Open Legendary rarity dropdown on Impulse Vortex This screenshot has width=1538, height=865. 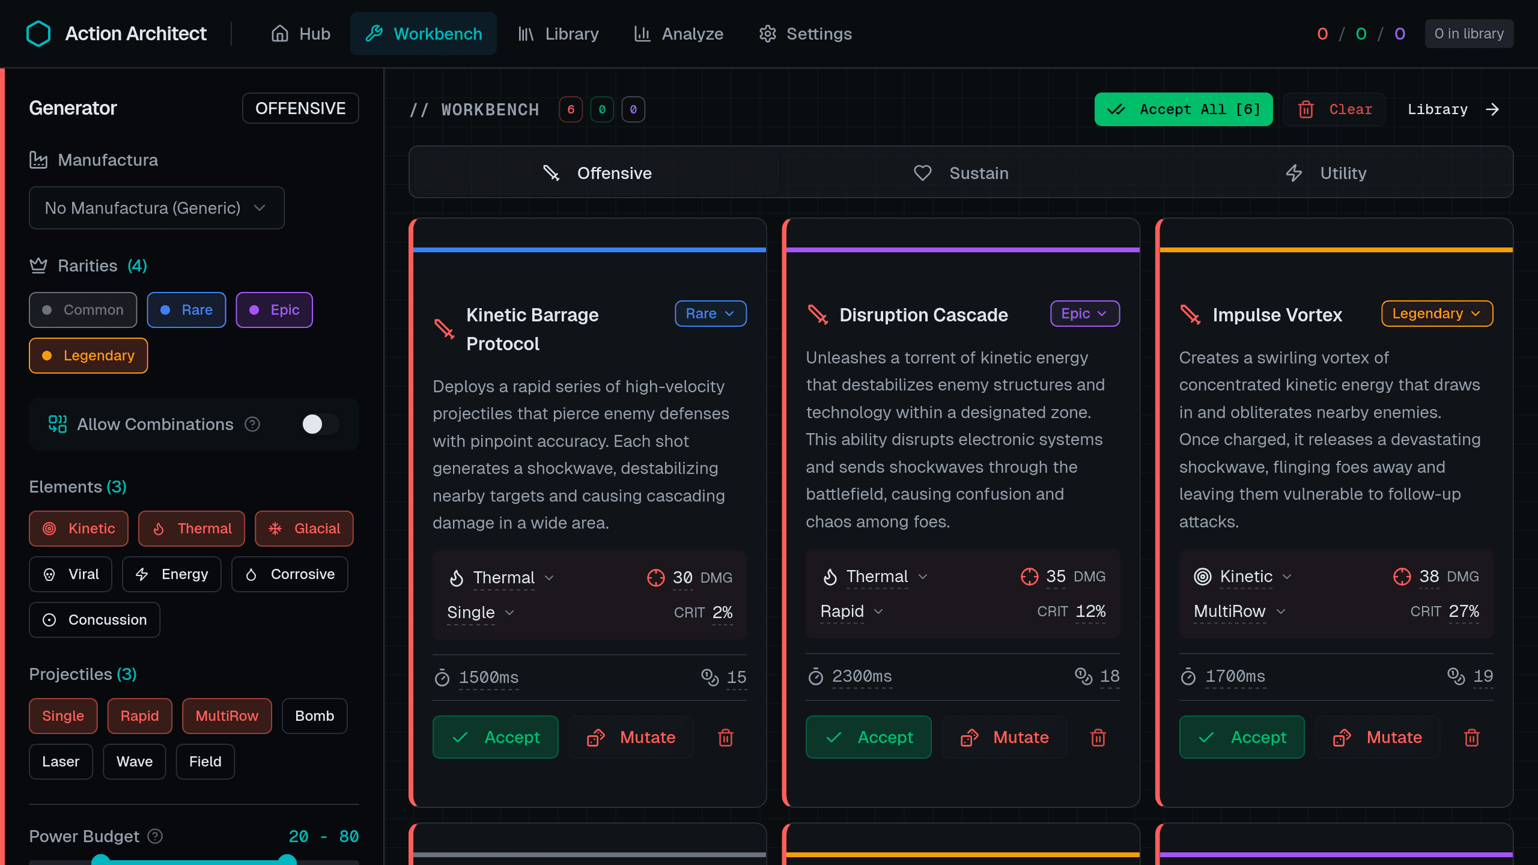click(1436, 314)
